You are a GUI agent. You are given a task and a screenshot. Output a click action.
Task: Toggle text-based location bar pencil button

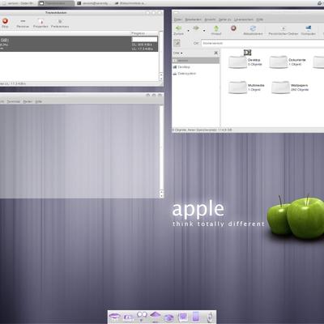pos(177,43)
